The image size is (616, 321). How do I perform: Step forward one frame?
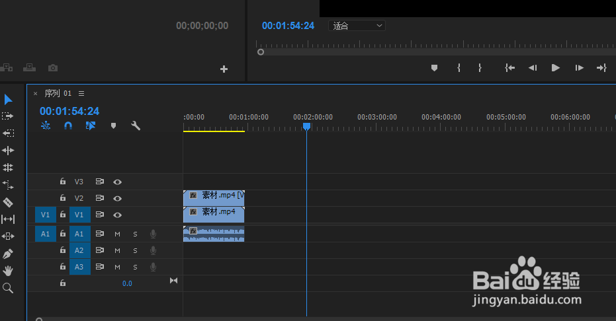[x=579, y=68]
